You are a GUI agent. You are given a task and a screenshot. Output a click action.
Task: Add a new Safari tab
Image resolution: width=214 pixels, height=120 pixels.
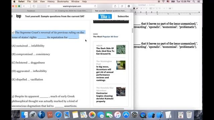click(131, 11)
